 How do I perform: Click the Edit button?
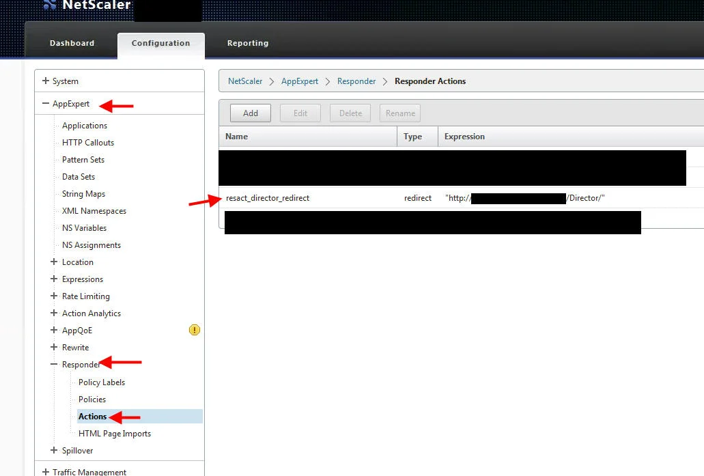point(300,113)
